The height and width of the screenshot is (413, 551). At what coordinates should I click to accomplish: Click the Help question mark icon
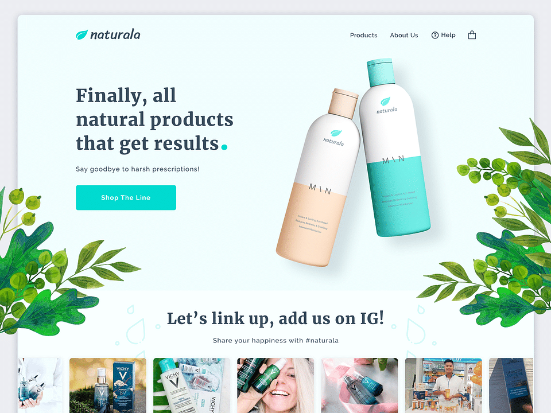click(x=435, y=35)
